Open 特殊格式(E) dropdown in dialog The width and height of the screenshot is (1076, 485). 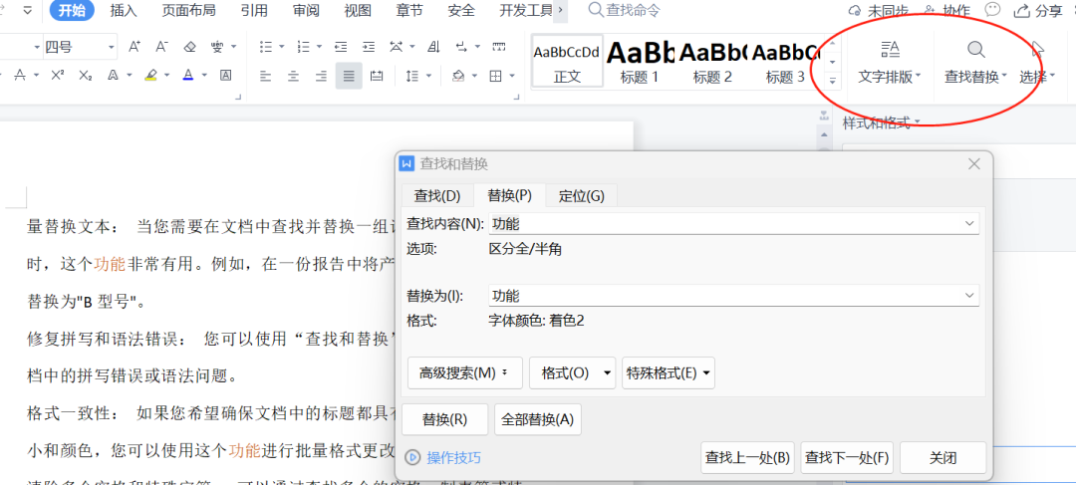(x=669, y=373)
